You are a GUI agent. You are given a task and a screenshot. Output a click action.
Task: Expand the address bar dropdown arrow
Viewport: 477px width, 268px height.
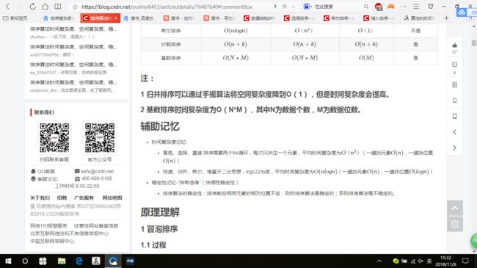[294, 7]
